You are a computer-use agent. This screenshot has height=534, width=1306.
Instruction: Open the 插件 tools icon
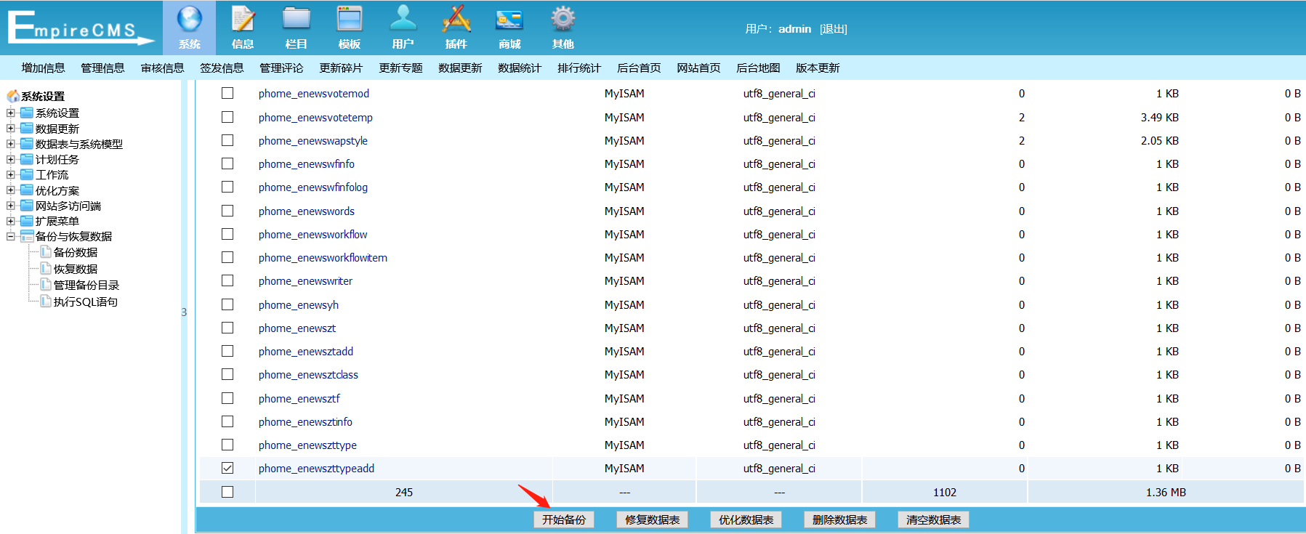[456, 19]
